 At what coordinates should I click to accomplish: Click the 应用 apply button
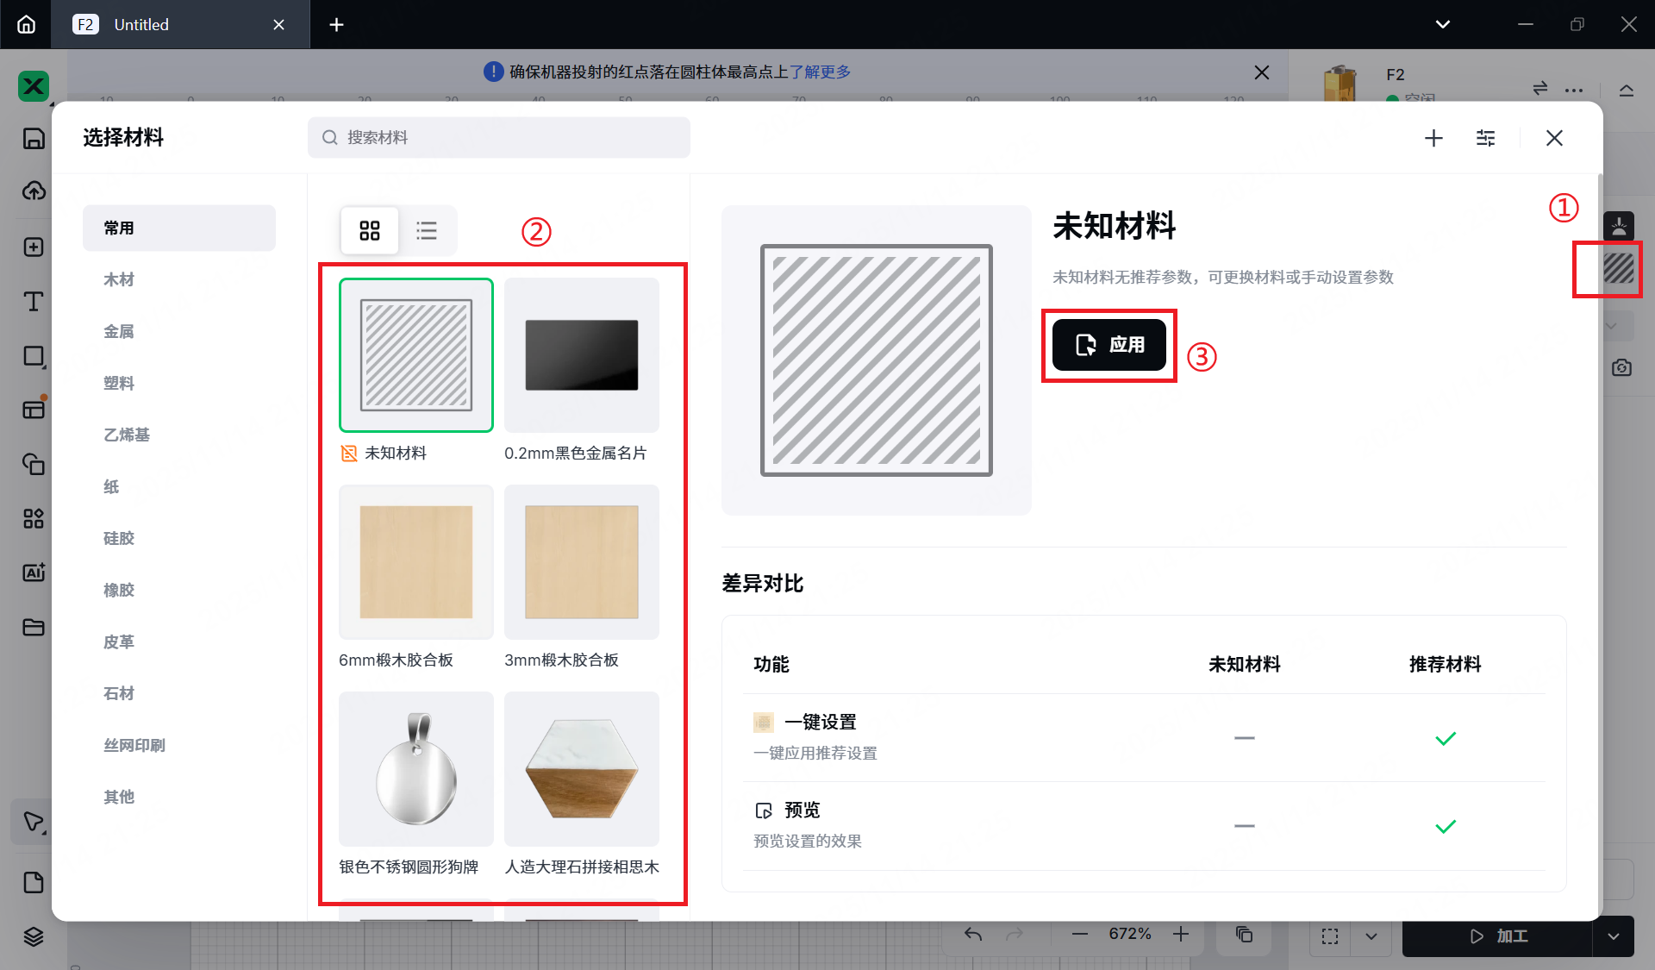pyautogui.click(x=1109, y=345)
